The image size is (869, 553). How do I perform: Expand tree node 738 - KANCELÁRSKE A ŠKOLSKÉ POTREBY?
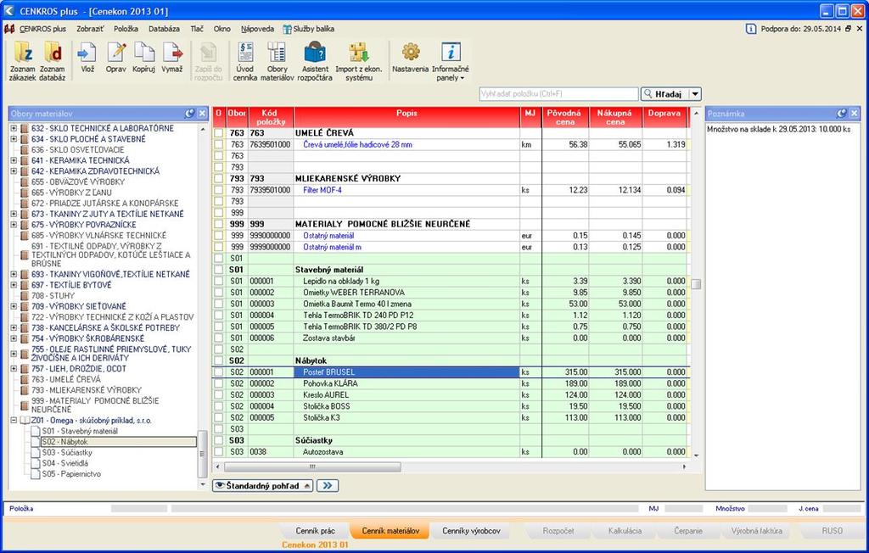(x=14, y=328)
